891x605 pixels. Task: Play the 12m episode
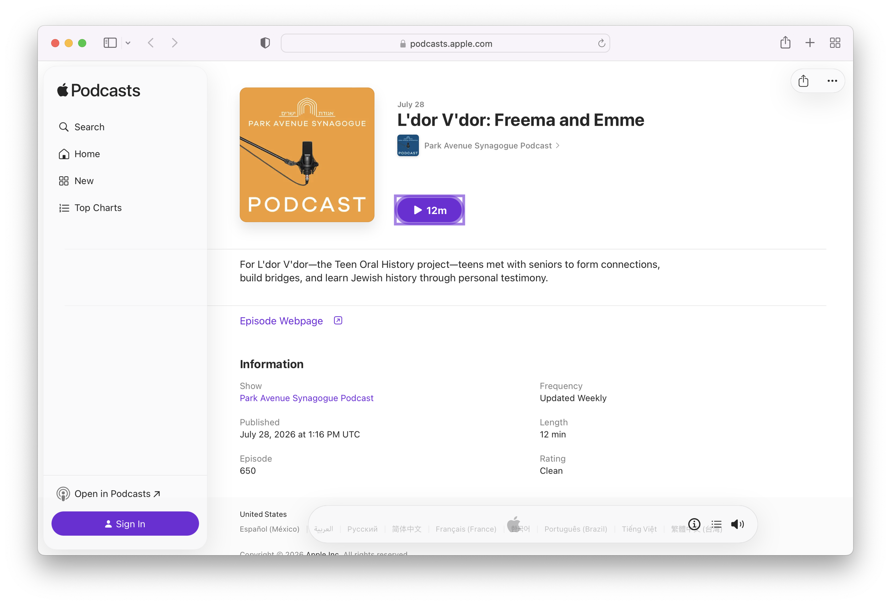[x=429, y=210]
